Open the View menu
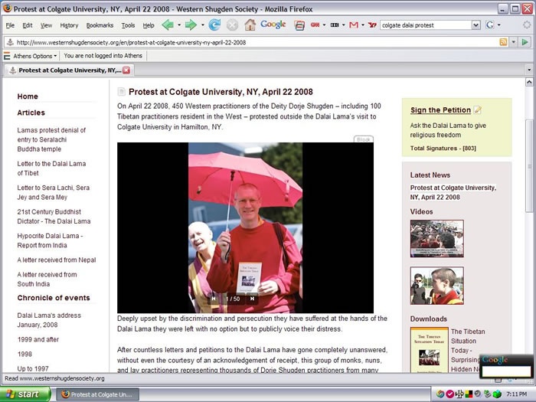 [46, 25]
